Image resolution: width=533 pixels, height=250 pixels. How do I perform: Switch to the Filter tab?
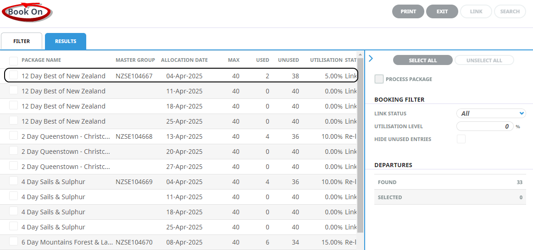pyautogui.click(x=22, y=41)
